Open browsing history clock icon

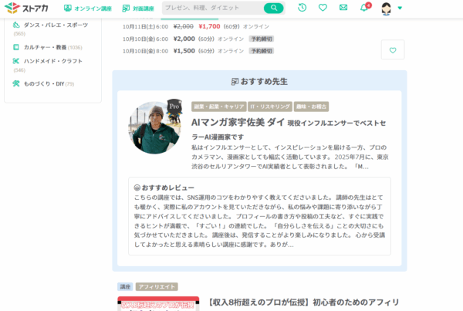pos(302,8)
